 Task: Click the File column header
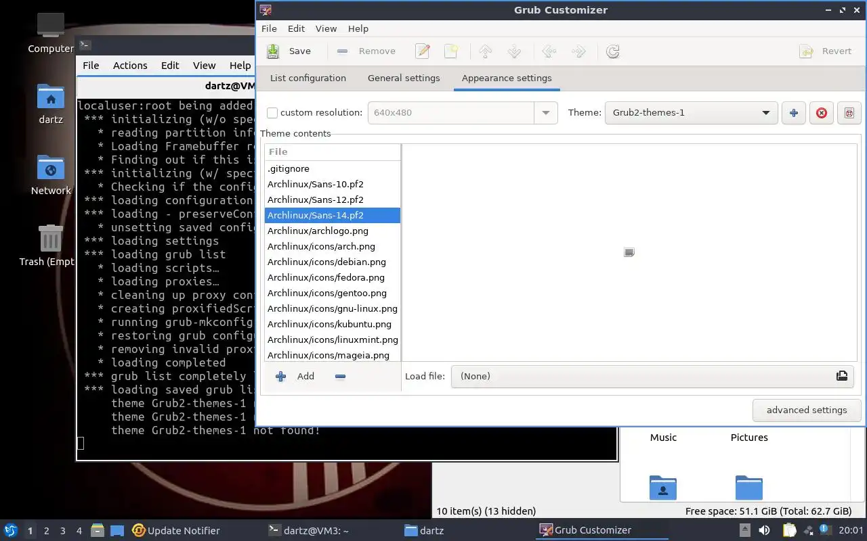pyautogui.click(x=333, y=151)
